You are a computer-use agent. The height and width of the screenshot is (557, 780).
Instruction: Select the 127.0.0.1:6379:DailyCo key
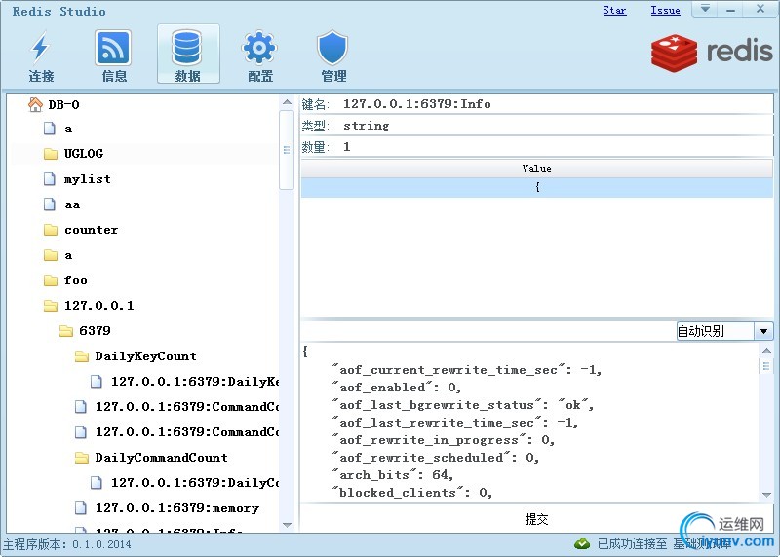[x=194, y=482]
